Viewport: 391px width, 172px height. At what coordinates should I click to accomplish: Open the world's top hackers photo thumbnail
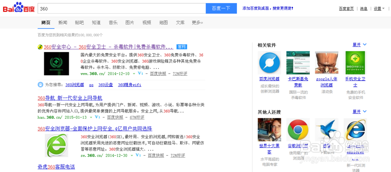click(269, 130)
